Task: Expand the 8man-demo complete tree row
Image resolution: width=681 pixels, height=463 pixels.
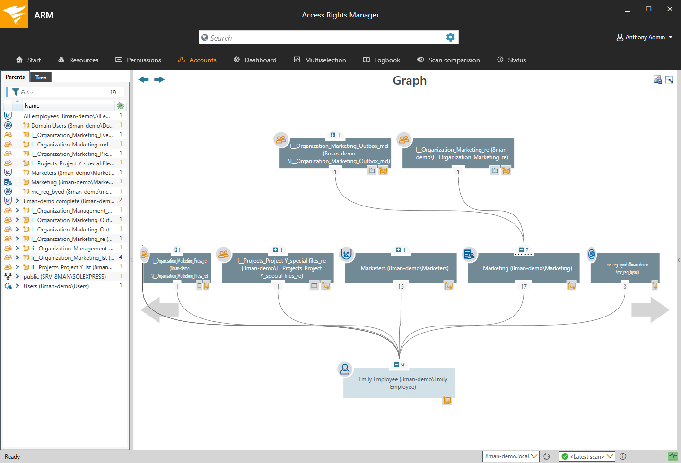Action: click(17, 201)
